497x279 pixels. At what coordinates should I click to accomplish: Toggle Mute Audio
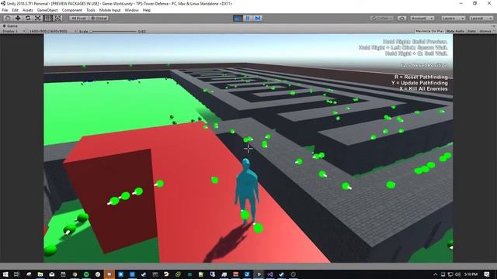click(x=455, y=31)
